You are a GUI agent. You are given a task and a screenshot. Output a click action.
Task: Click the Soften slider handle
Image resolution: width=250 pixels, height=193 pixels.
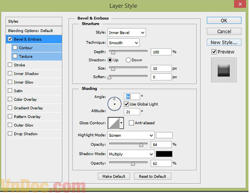tap(109, 77)
